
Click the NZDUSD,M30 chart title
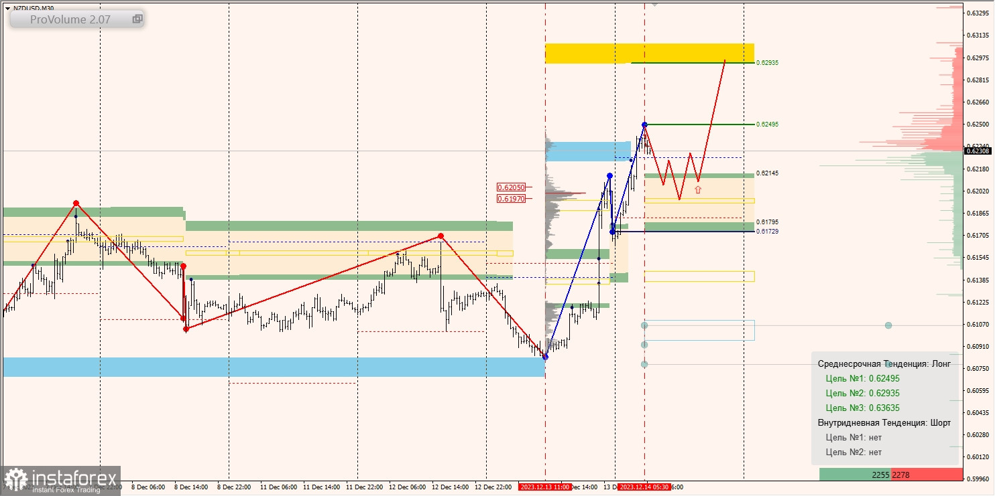[34, 8]
